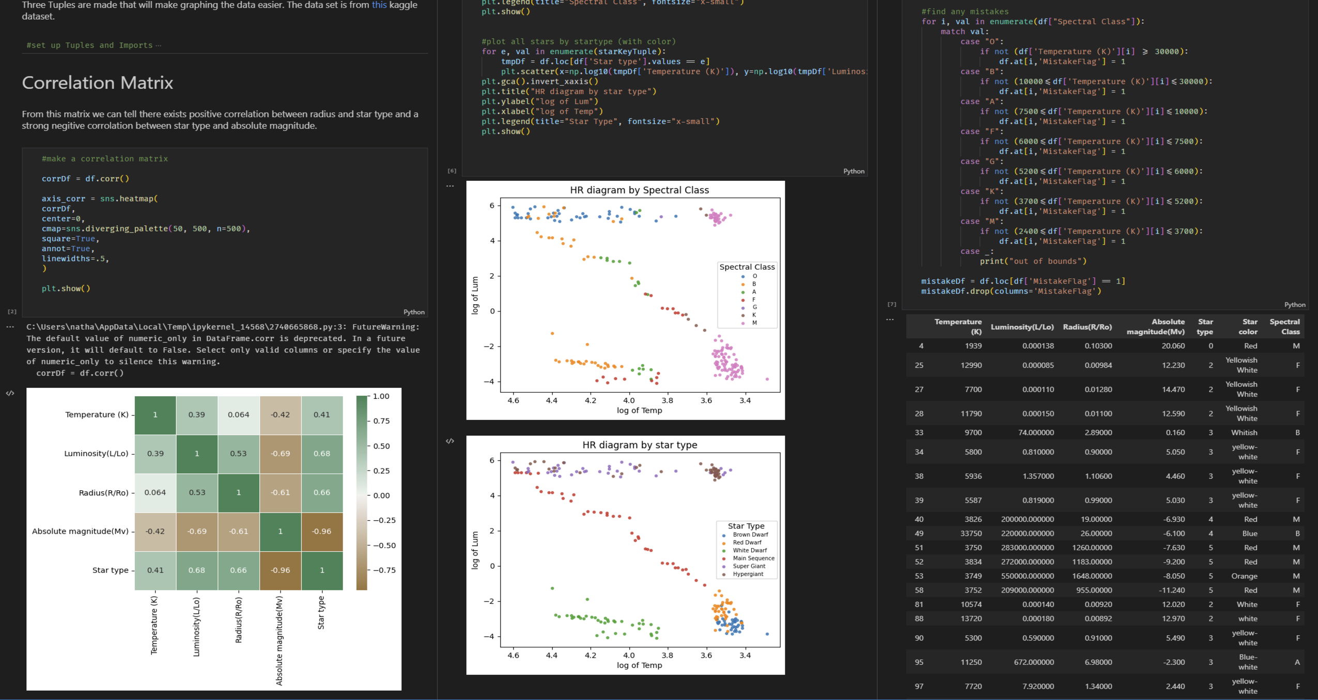
Task: Click 'Radius(R/Ro)' table column header
Action: click(x=1087, y=327)
